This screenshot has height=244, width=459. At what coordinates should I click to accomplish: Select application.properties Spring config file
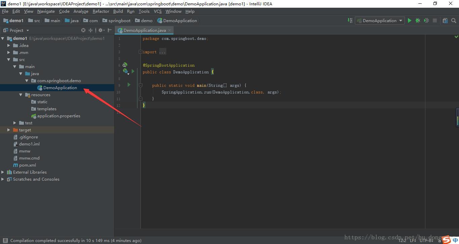point(56,116)
